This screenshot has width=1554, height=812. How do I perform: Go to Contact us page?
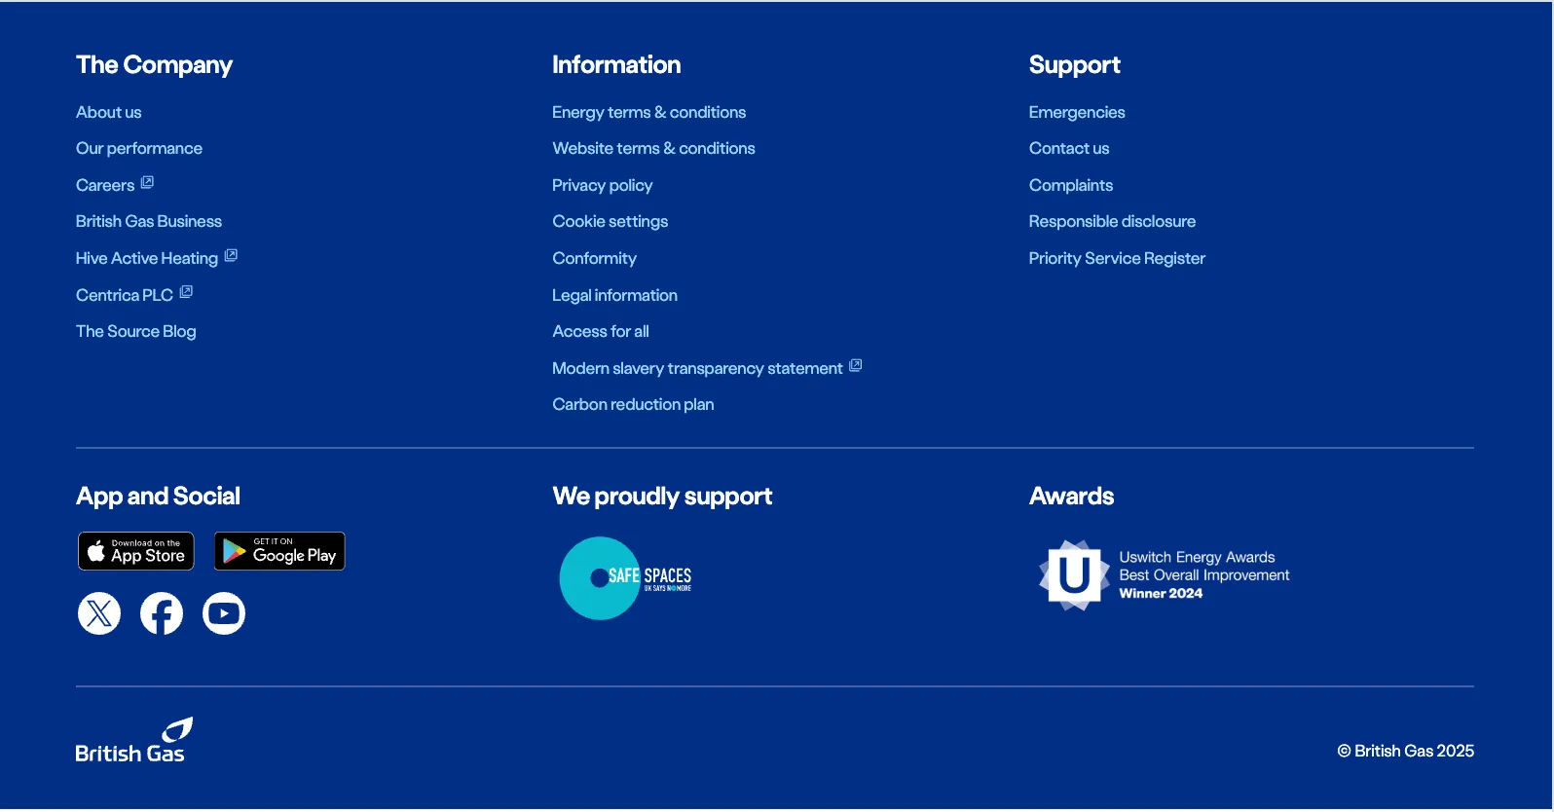point(1068,149)
